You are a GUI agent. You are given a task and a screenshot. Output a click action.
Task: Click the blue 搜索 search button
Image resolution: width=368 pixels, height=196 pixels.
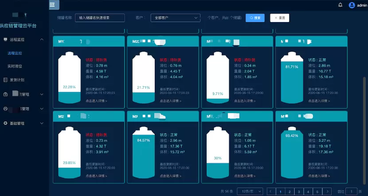coord(255,18)
